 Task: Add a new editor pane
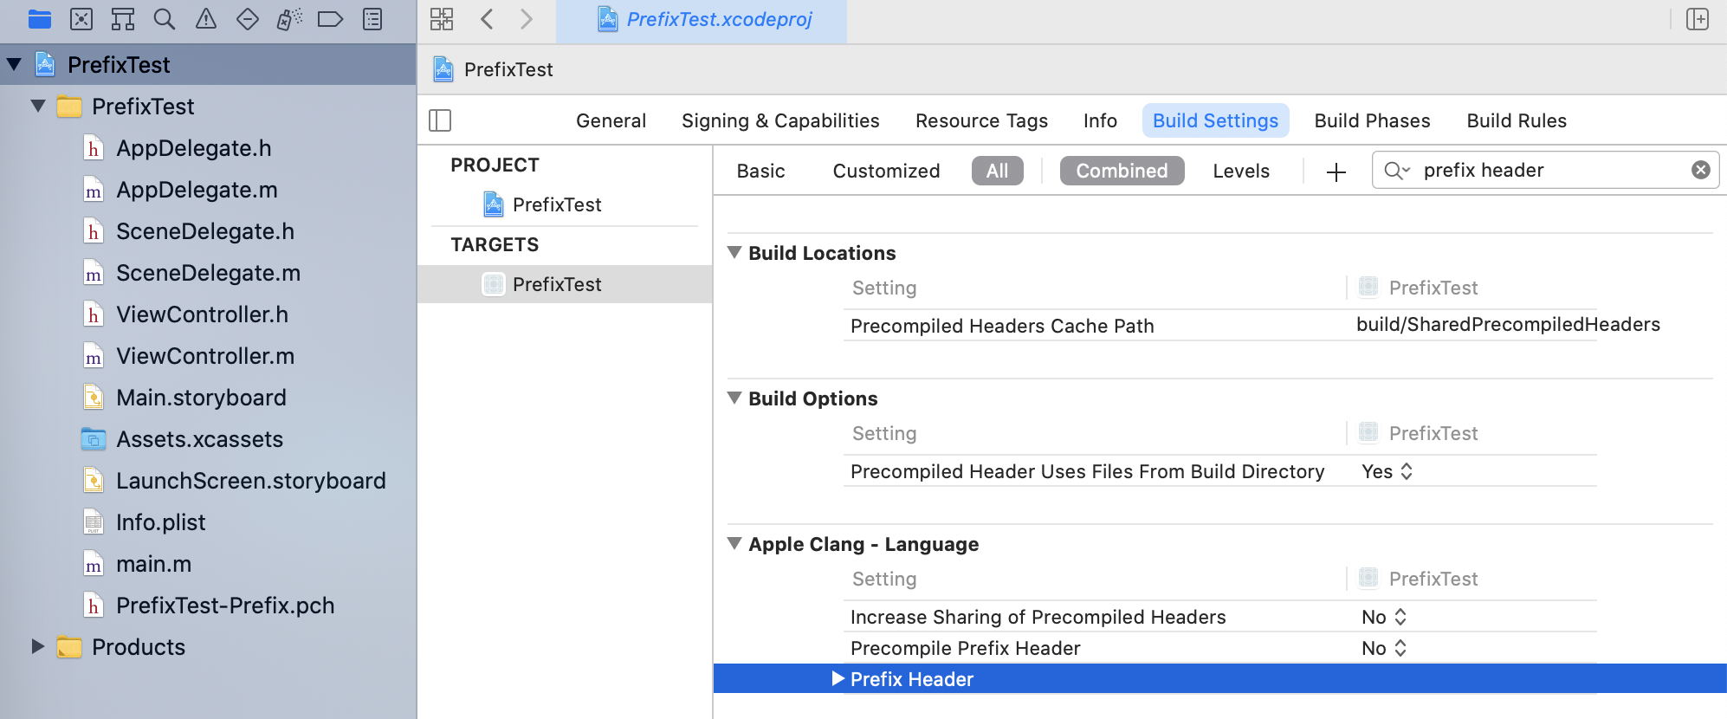coord(1698,19)
